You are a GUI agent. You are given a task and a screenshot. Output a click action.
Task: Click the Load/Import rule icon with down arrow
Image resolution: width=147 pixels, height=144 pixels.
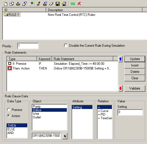click(18, 4)
